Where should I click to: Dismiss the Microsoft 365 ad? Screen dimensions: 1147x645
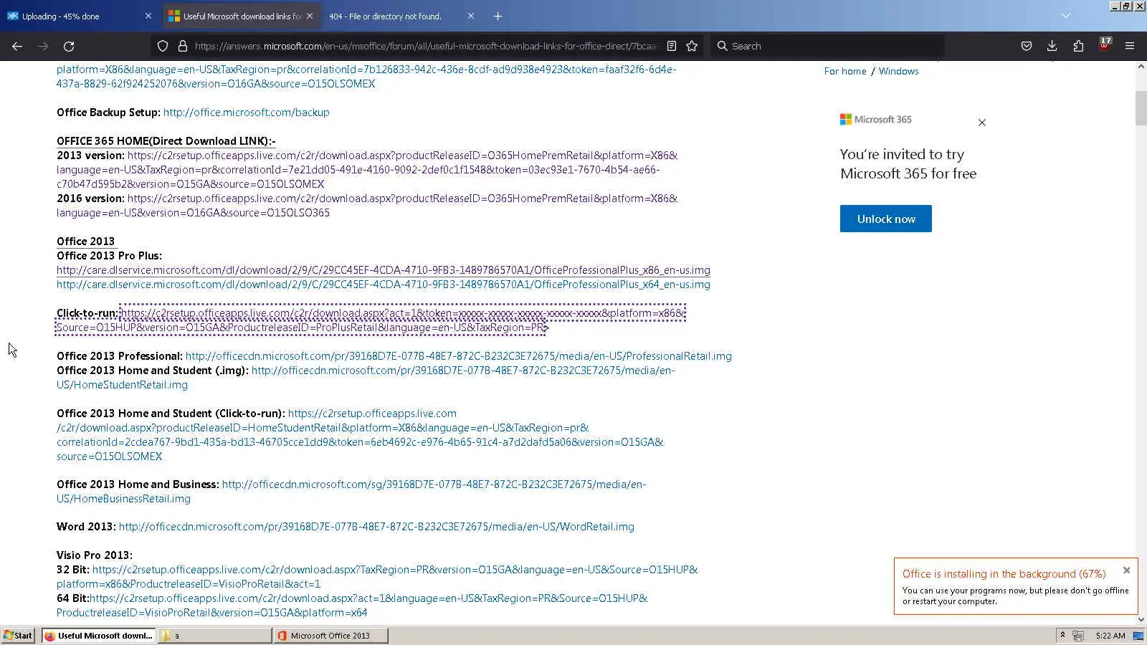pyautogui.click(x=982, y=123)
